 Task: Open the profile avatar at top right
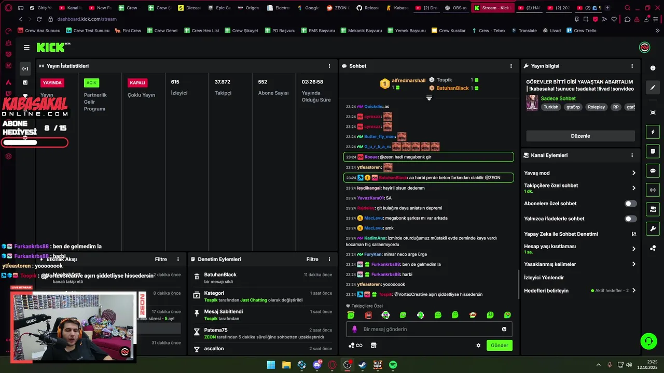point(645,48)
